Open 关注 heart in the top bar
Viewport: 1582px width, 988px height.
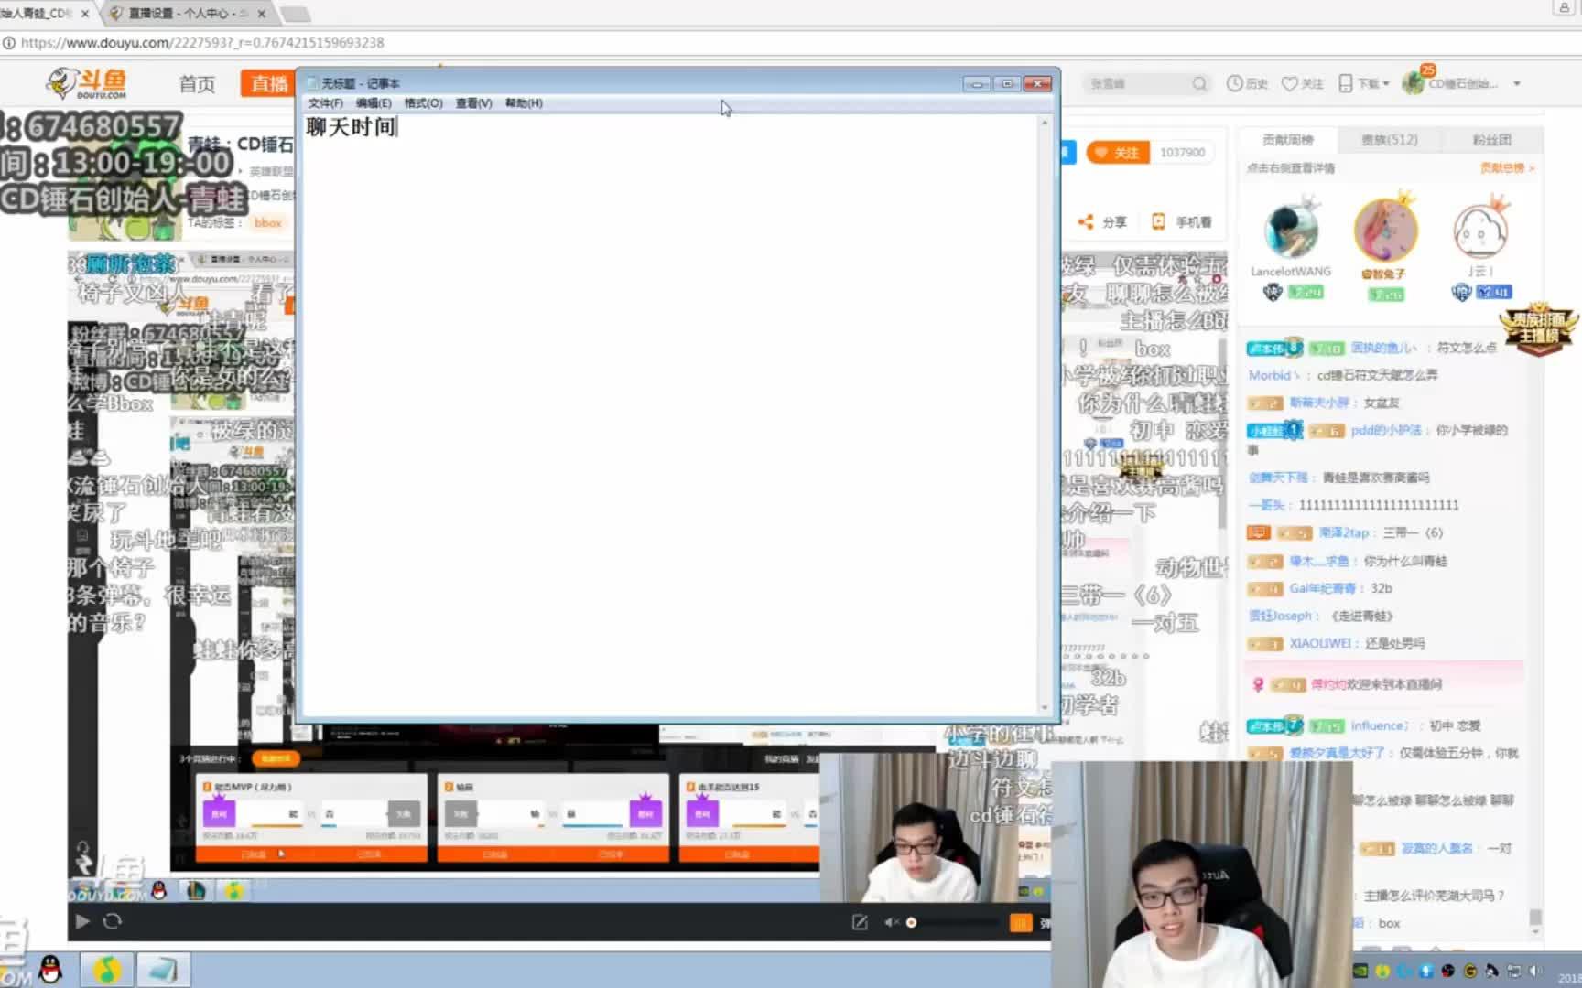click(x=1302, y=83)
